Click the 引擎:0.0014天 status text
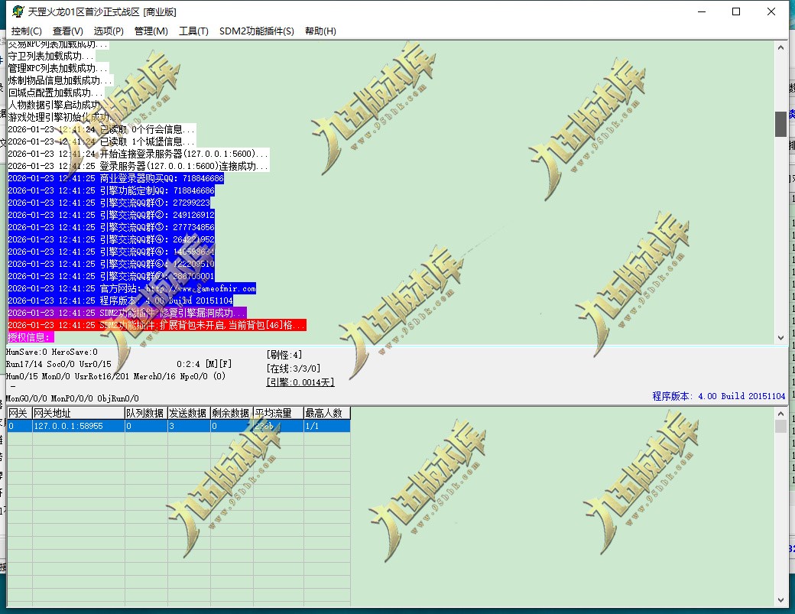This screenshot has height=614, width=795. (x=300, y=382)
